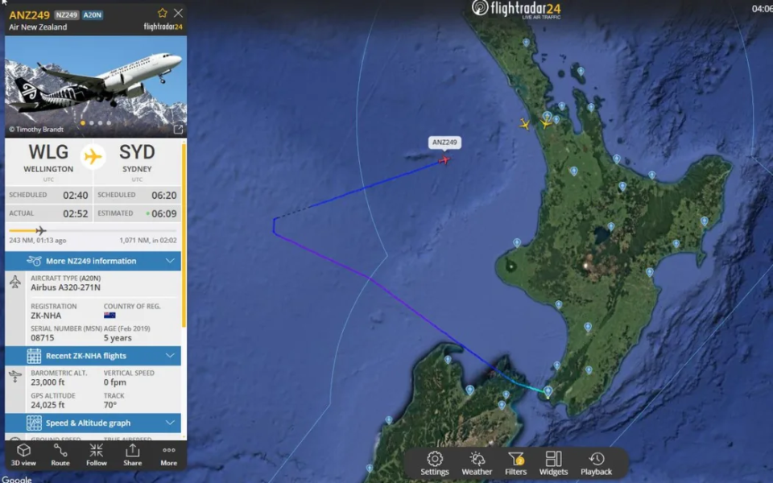773x483 pixels.
Task: Open Widgets panel
Action: pyautogui.click(x=554, y=464)
